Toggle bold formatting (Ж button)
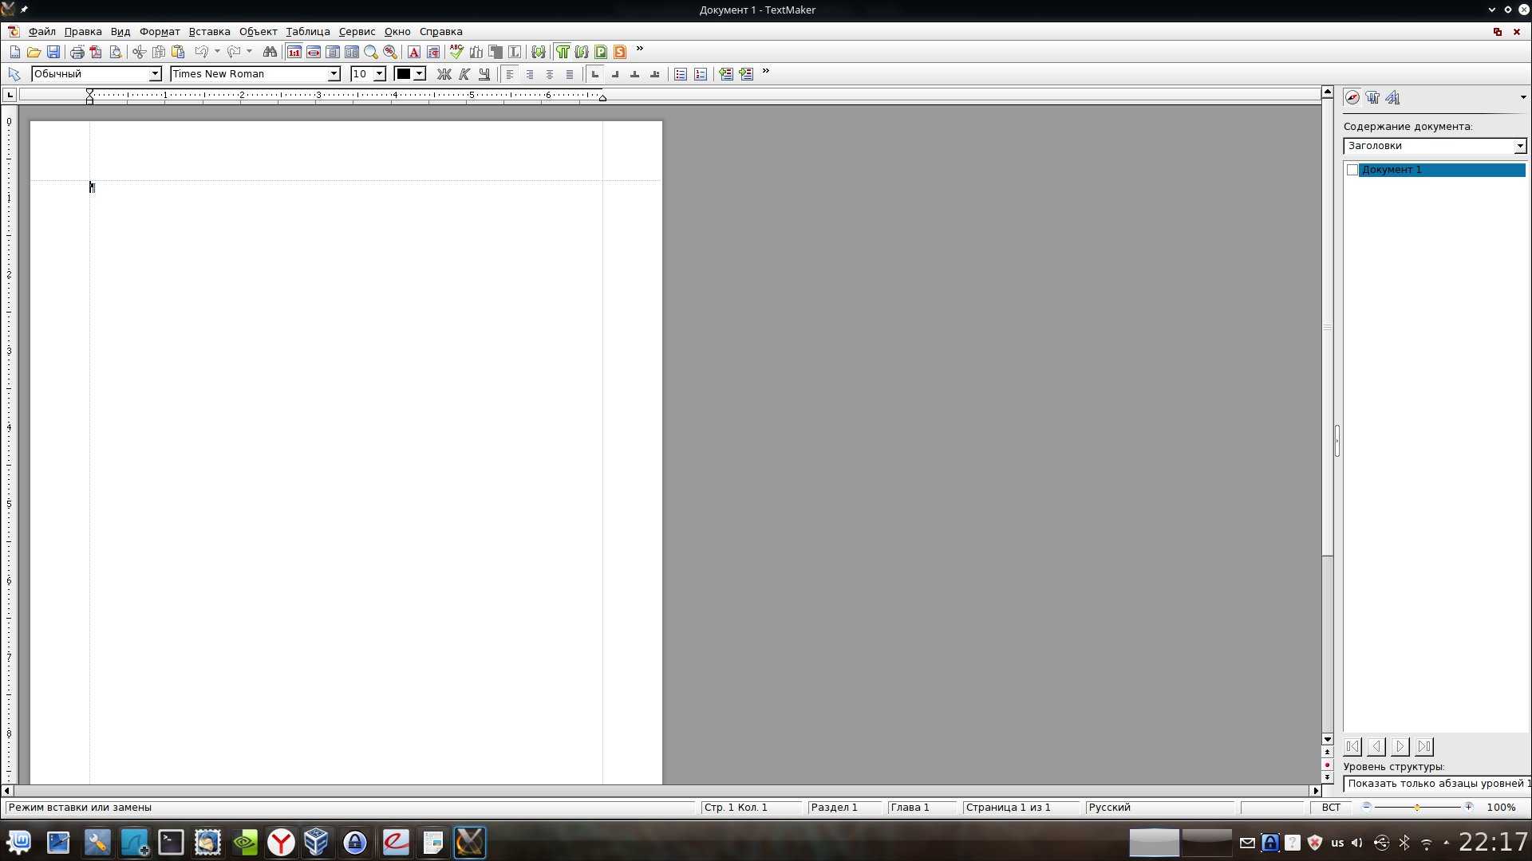Screen dimensions: 1532x861 point(444,74)
